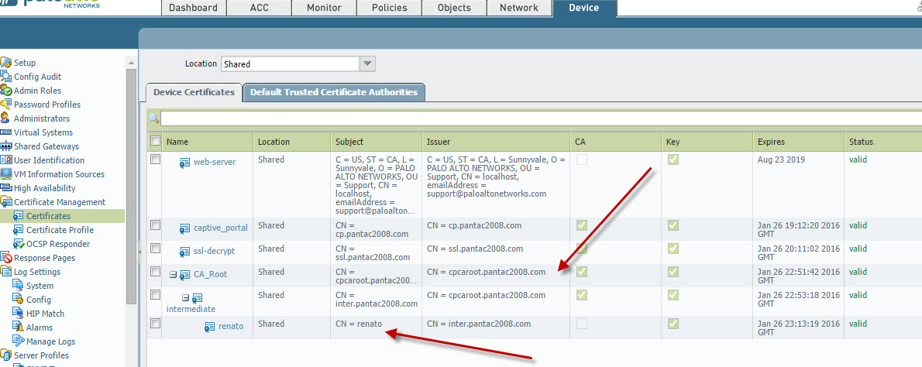The width and height of the screenshot is (922, 367).
Task: Select the CA_Root row checkbox
Action: (155, 272)
